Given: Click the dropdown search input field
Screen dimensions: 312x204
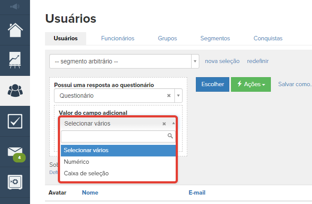Looking at the screenshot, I should (114, 136).
